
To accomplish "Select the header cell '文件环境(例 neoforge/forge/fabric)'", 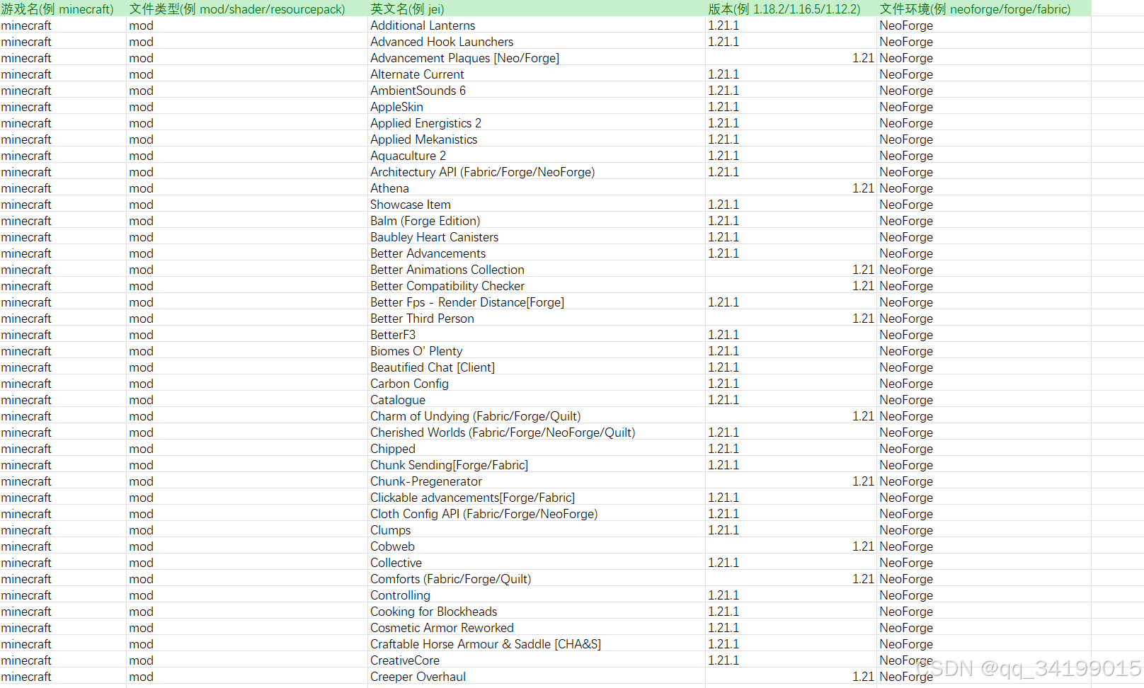I will [984, 8].
